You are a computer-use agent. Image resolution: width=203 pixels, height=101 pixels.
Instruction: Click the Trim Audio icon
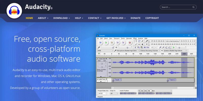click(145, 48)
